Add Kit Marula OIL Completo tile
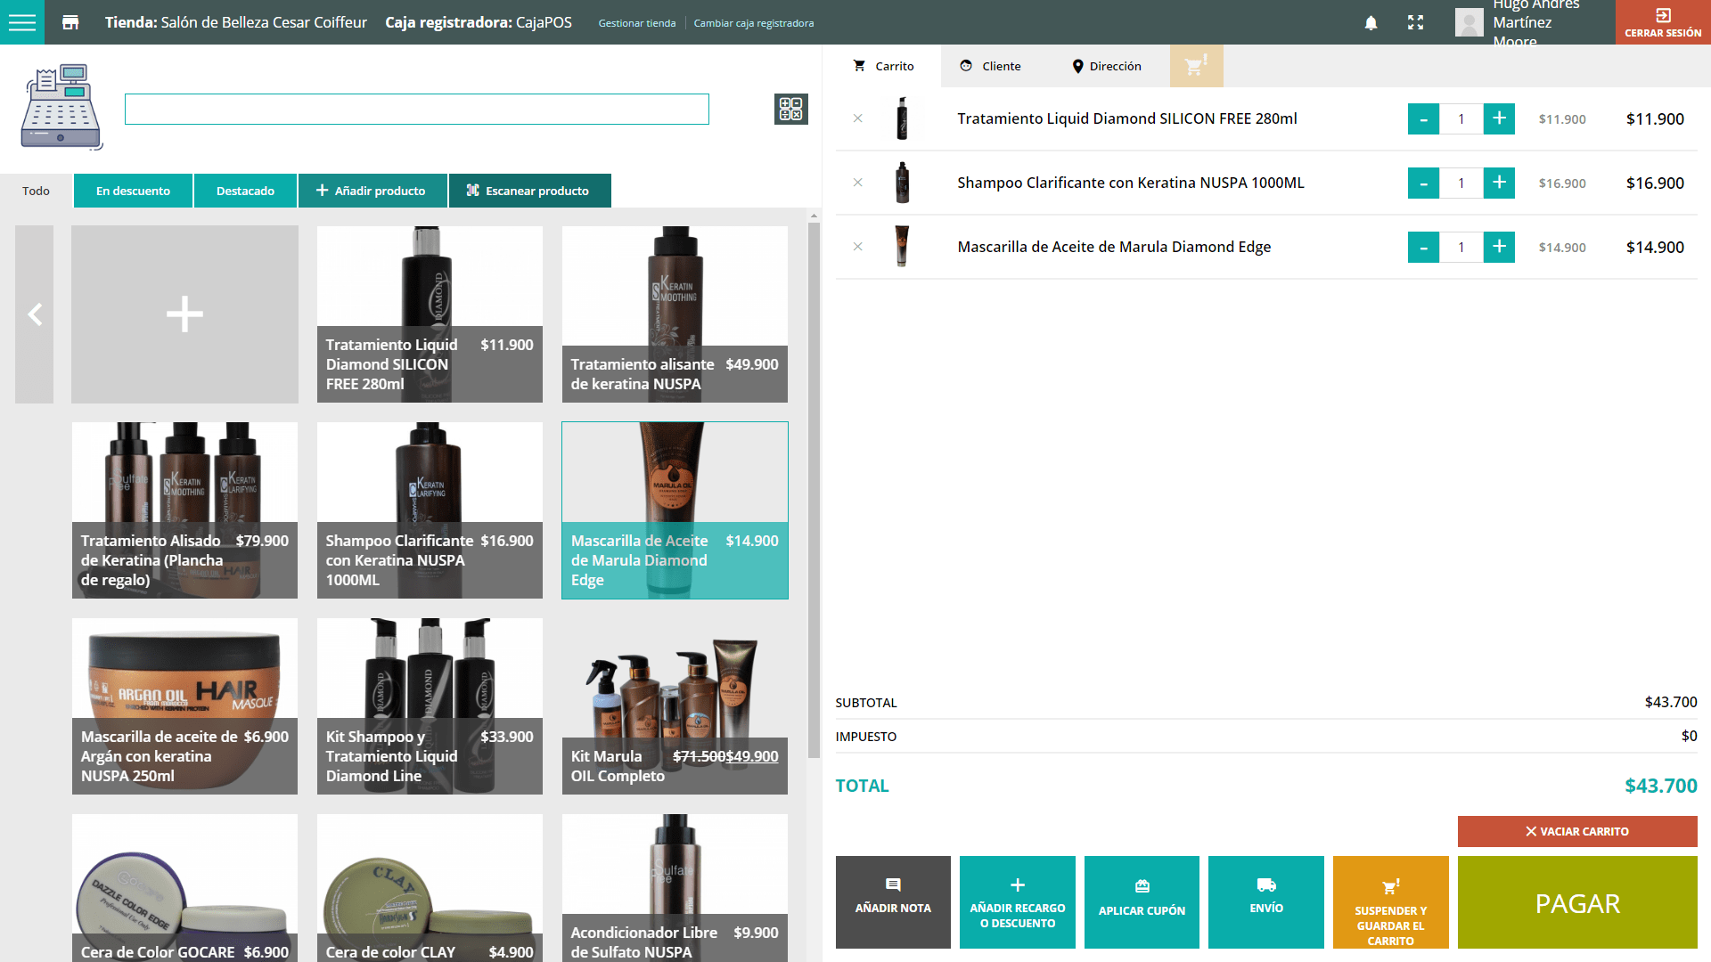Screen dimensions: 1711x962 coord(675,706)
